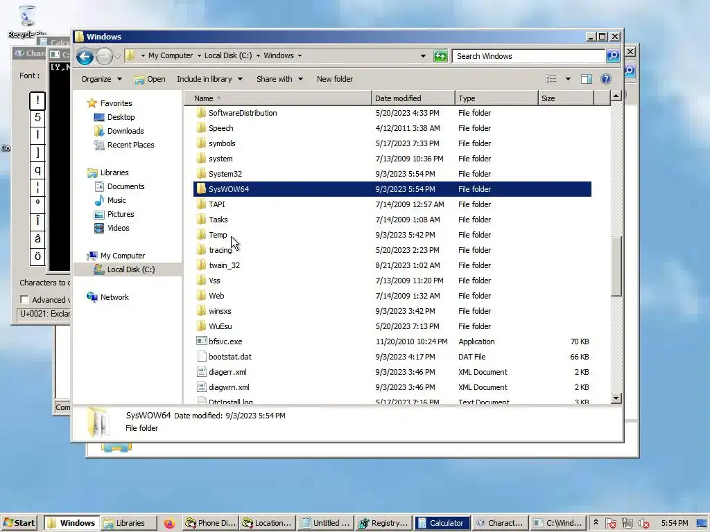710x532 pixels.
Task: Click Open in the command bar
Action: tap(150, 79)
